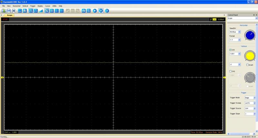
Task: Click the first square-wave pulse toolbar icon
Action: pos(31,11)
